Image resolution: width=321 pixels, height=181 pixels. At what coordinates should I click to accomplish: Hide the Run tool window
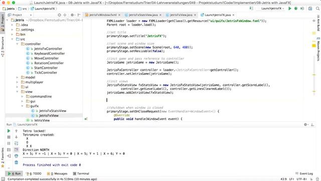[312, 125]
